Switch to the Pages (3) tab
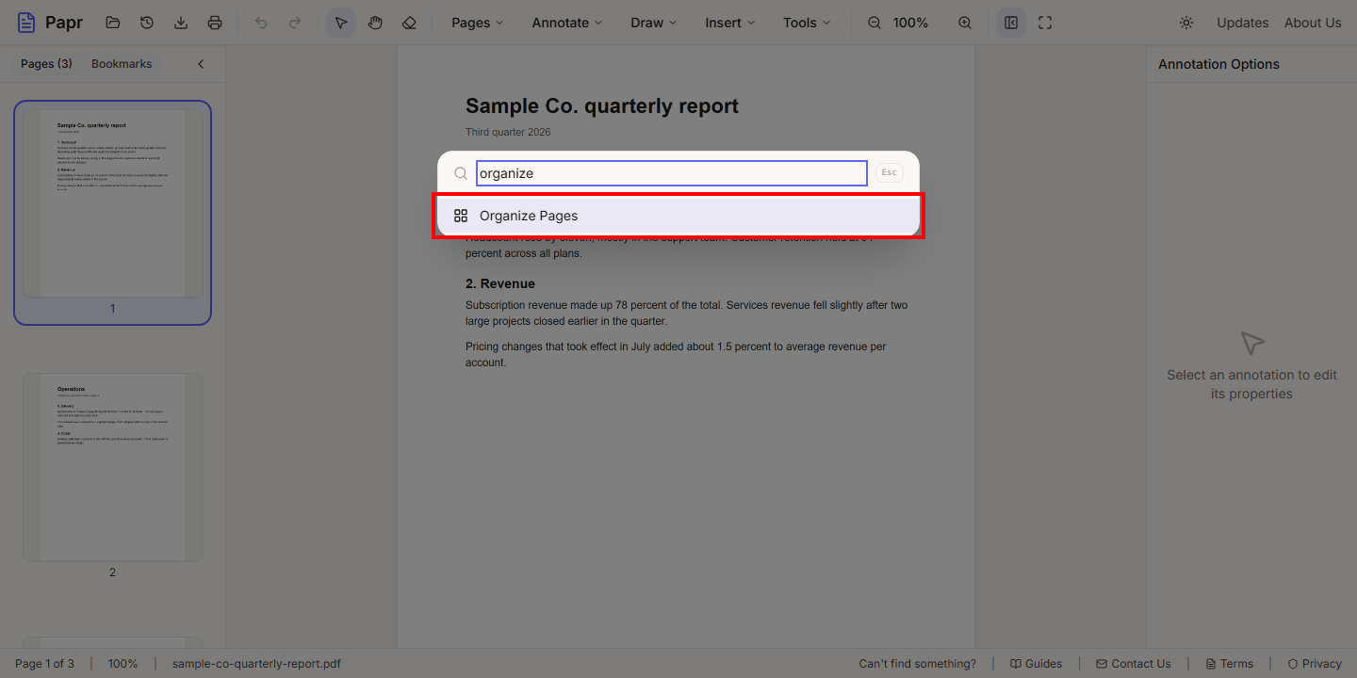 pos(46,64)
